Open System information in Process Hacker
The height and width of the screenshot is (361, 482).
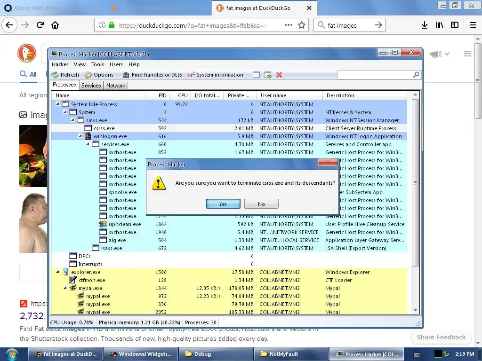tap(215, 75)
